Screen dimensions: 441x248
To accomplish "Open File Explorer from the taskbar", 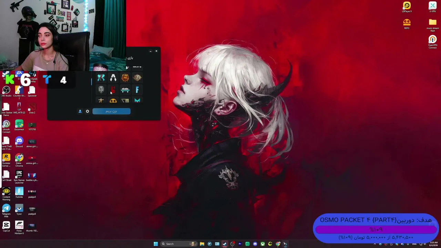I will [x=202, y=244].
